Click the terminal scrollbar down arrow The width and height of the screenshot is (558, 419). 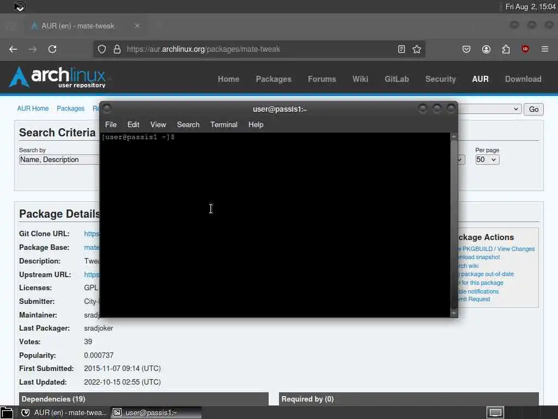point(454,313)
